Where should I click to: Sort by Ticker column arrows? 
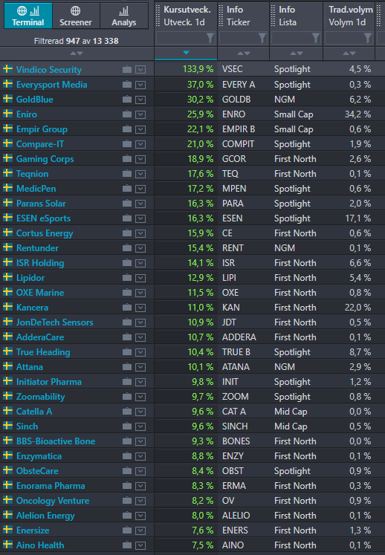point(243,53)
